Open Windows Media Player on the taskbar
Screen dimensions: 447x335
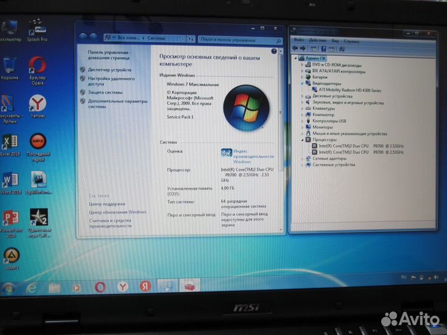[x=76, y=287]
